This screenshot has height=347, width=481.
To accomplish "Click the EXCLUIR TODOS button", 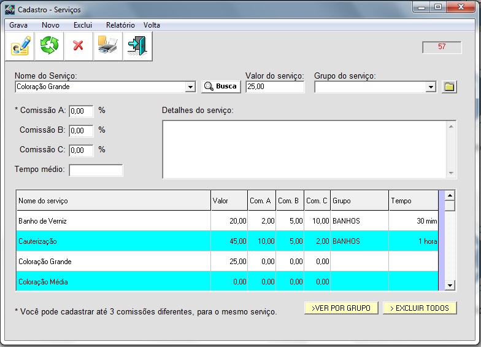I will (x=420, y=308).
